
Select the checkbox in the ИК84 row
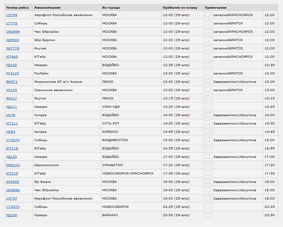point(208,131)
